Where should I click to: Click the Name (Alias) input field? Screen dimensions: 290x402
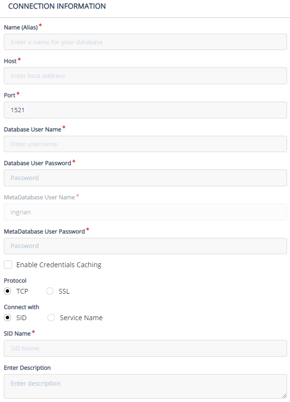tap(145, 42)
